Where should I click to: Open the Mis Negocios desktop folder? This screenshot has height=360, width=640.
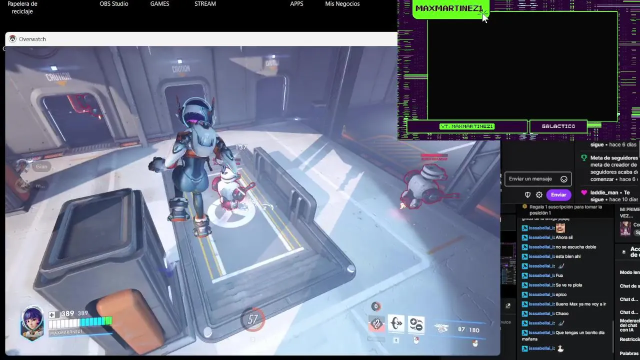(342, 4)
